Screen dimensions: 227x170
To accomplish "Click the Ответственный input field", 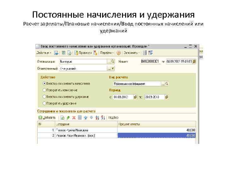I will point(83,69).
